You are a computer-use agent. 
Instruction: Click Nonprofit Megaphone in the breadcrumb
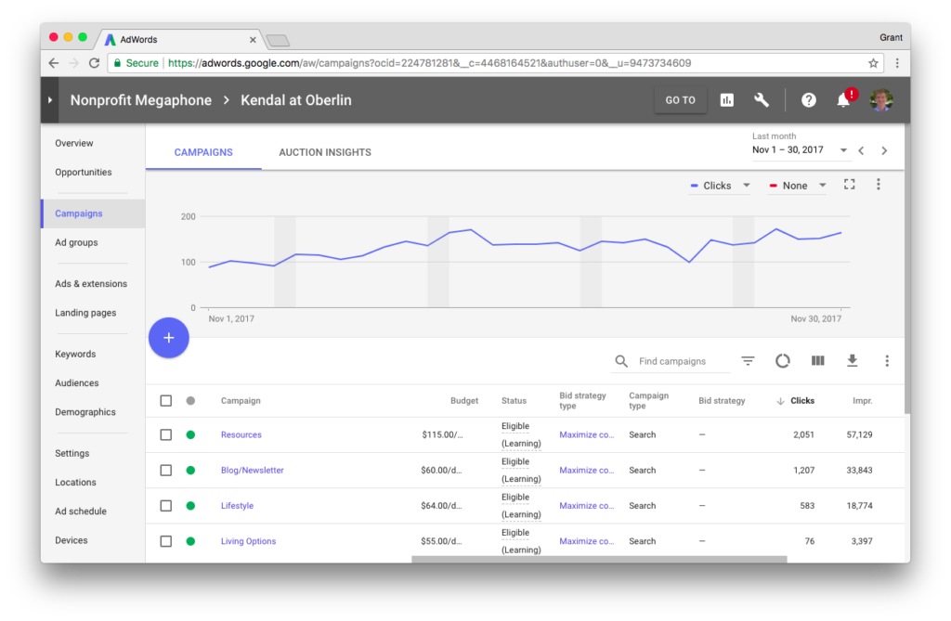tap(141, 100)
